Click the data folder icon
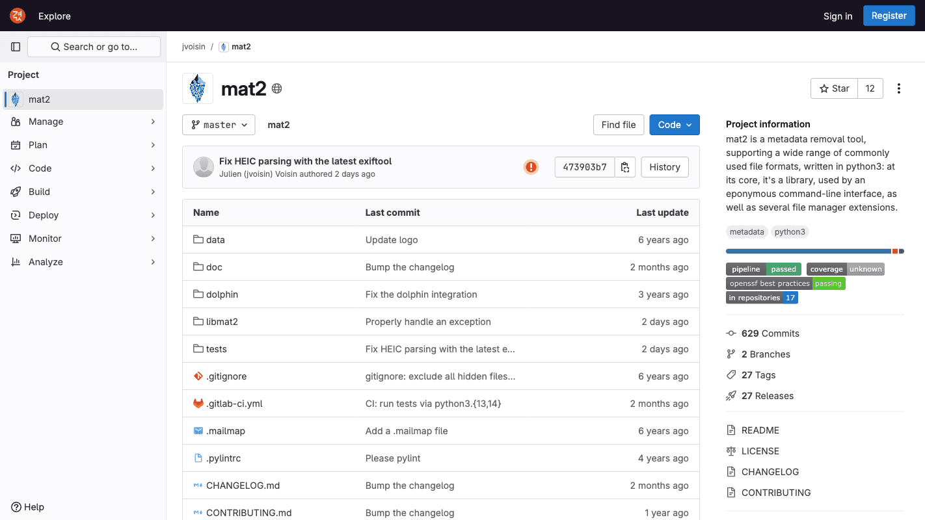Viewport: 925px width, 520px height. click(198, 240)
